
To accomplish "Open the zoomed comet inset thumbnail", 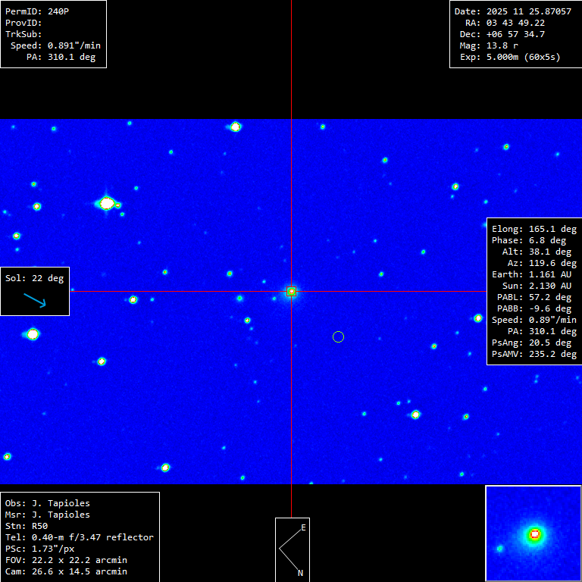I will point(533,533).
